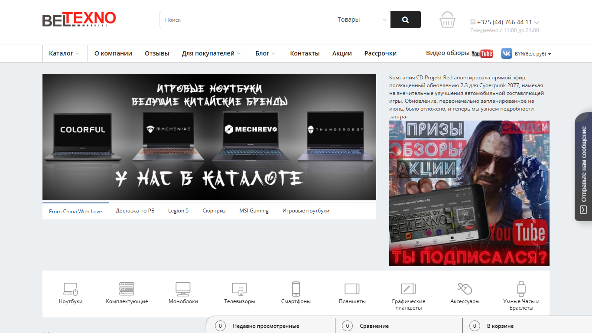This screenshot has width=592, height=333.
Task: Select the MSI Gaming banner tab
Action: 254,211
